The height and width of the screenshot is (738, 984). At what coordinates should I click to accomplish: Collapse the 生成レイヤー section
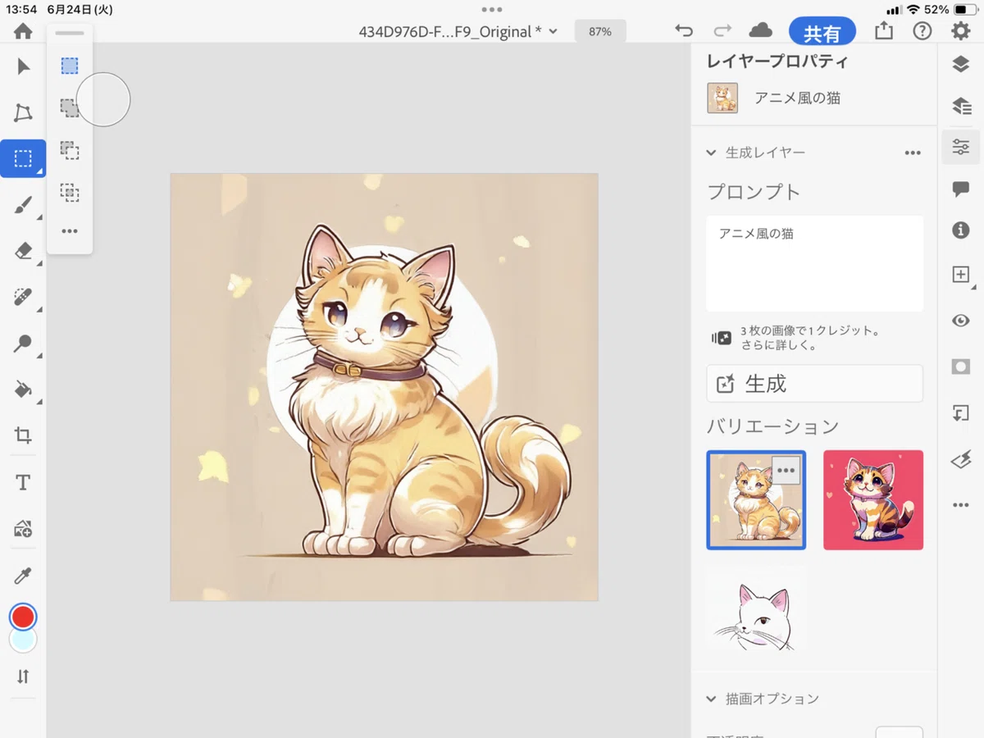tap(712, 153)
